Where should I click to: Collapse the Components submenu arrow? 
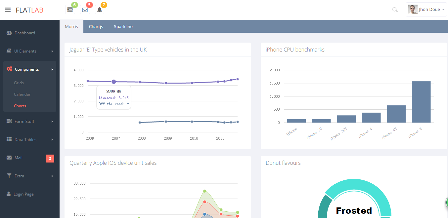point(52,69)
